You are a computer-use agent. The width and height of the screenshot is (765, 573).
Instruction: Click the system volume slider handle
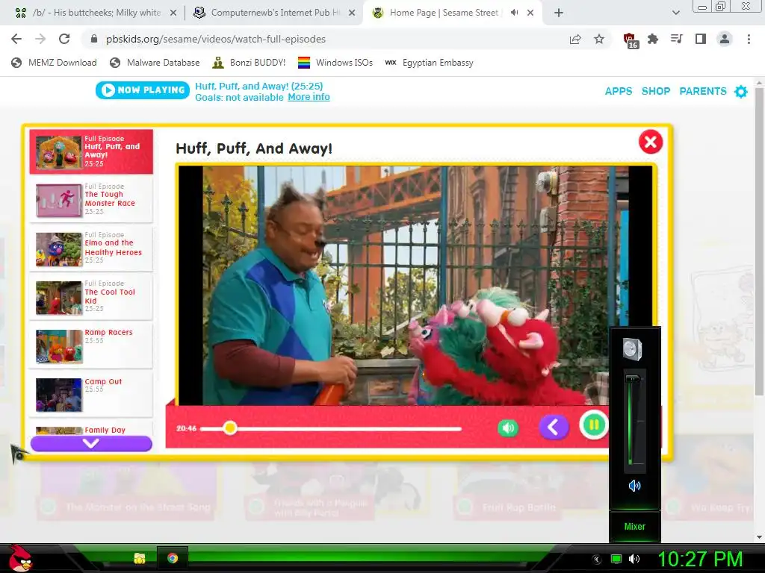coord(634,378)
